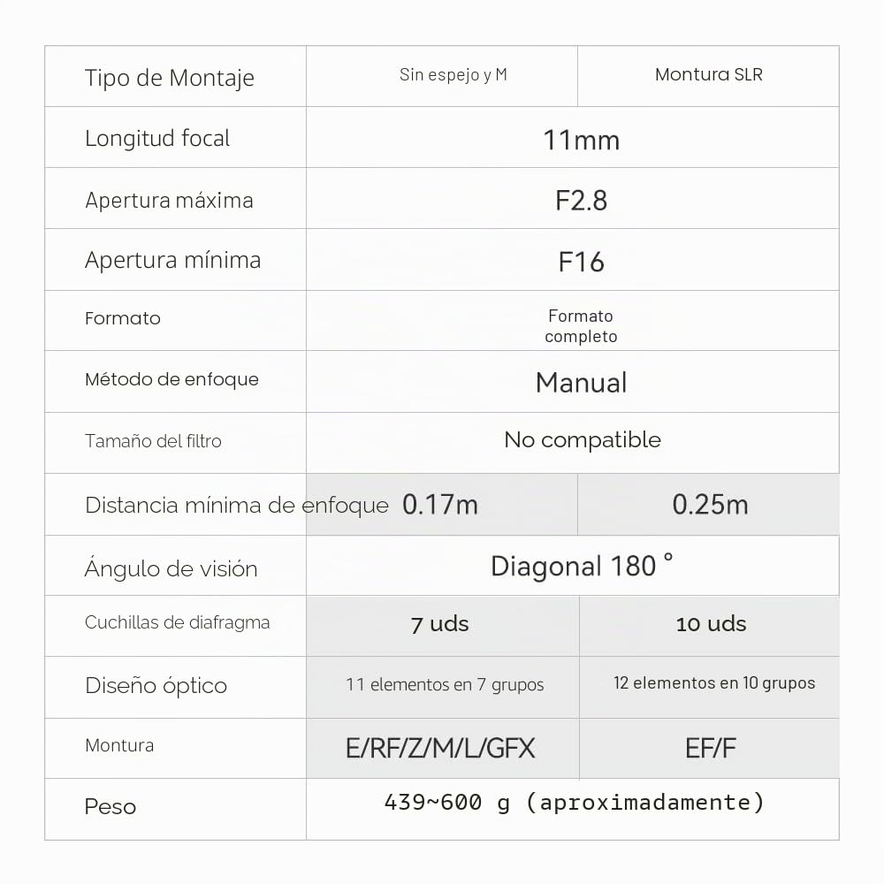Image resolution: width=884 pixels, height=884 pixels.
Task: Click the 0.25m minimum focus distance
Action: pos(711,505)
